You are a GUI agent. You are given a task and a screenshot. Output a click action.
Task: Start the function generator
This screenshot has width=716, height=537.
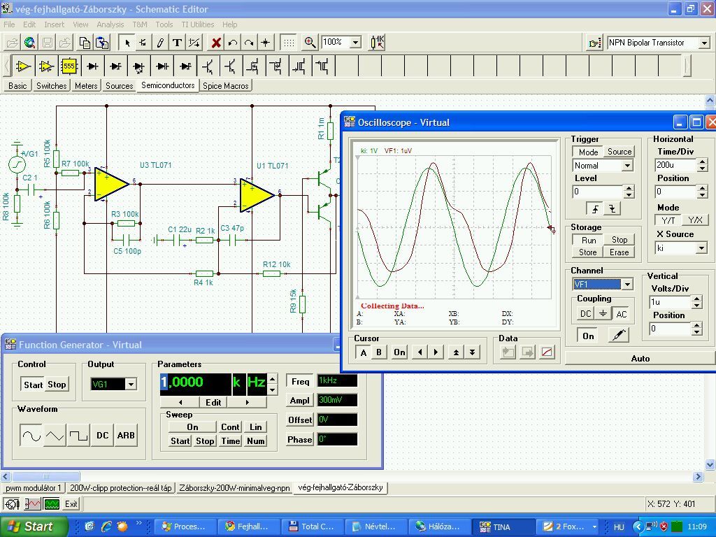click(33, 385)
